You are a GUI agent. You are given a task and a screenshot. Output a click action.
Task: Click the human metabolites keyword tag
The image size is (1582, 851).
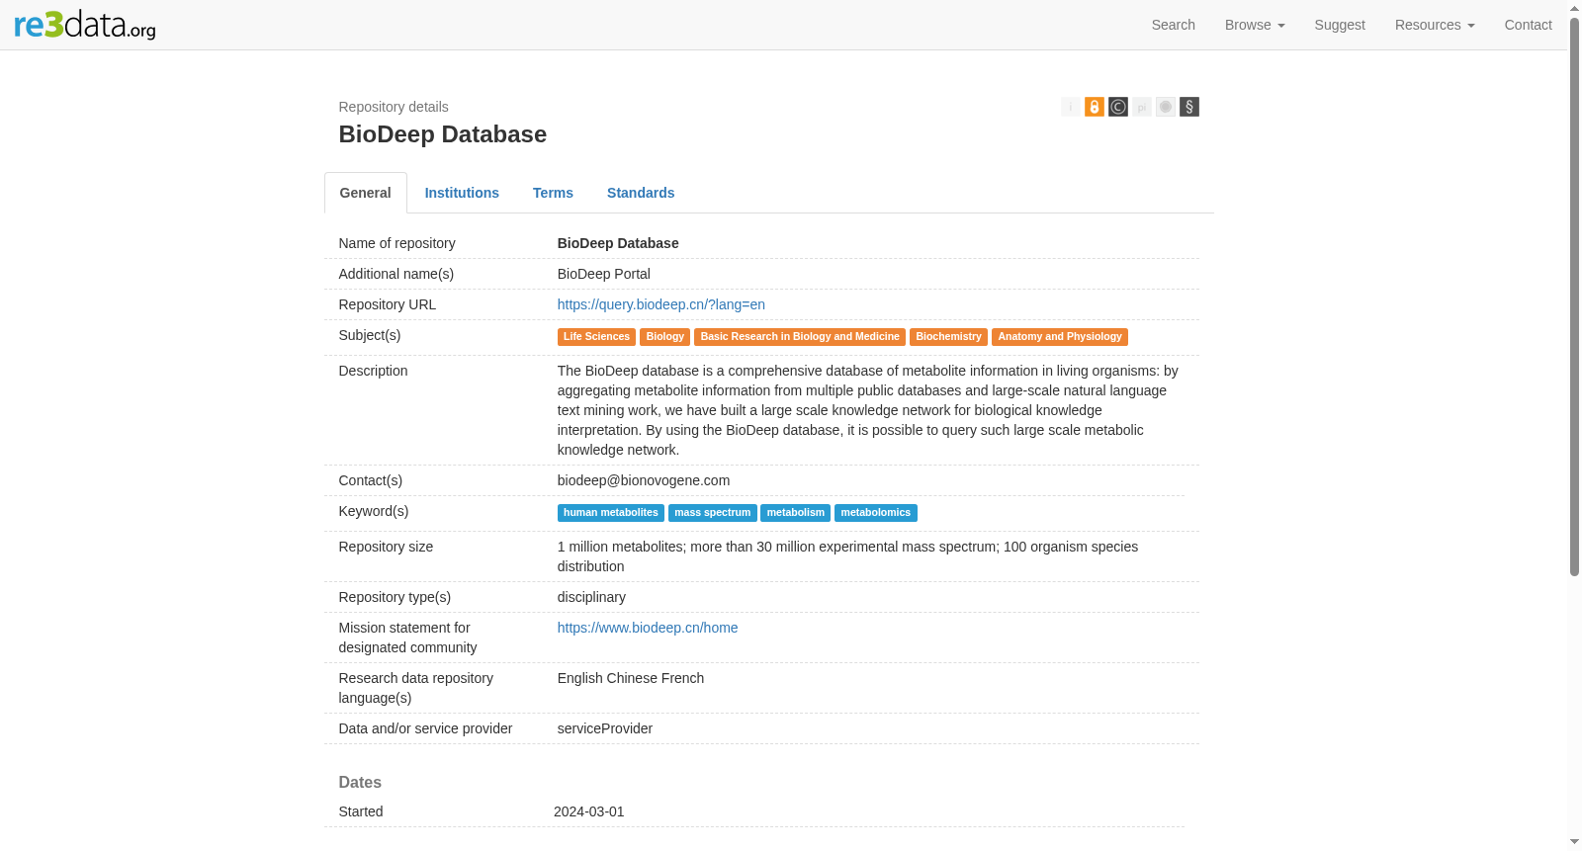click(x=611, y=513)
